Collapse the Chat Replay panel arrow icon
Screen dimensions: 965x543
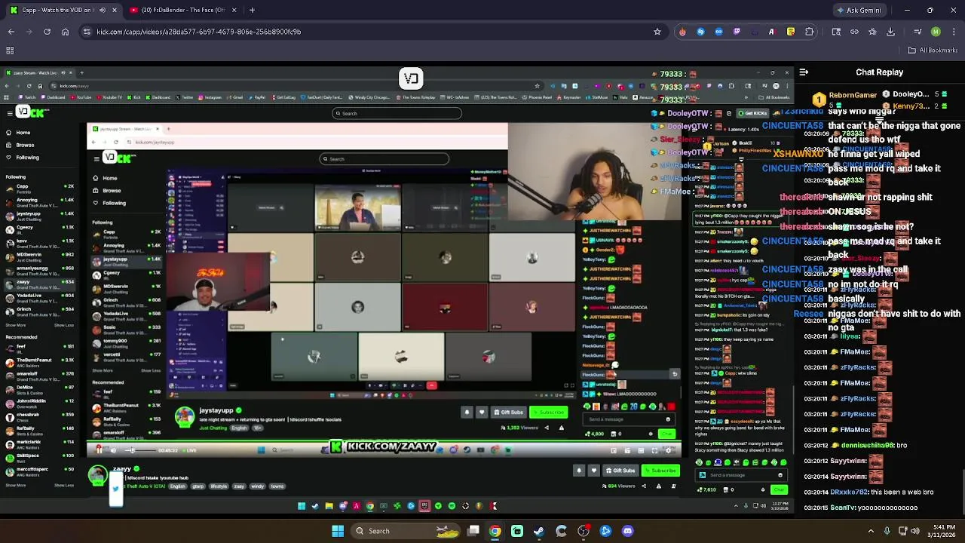(x=804, y=72)
